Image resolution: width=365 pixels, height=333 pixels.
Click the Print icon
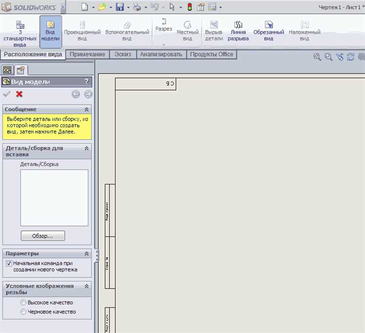137,7
